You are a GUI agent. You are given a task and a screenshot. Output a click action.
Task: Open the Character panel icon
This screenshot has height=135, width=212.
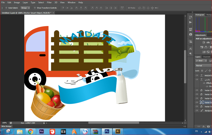190,49
